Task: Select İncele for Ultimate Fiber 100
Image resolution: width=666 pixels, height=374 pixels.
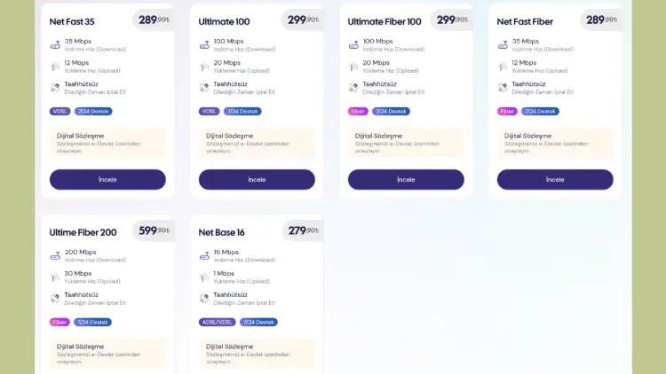Action: coord(406,179)
